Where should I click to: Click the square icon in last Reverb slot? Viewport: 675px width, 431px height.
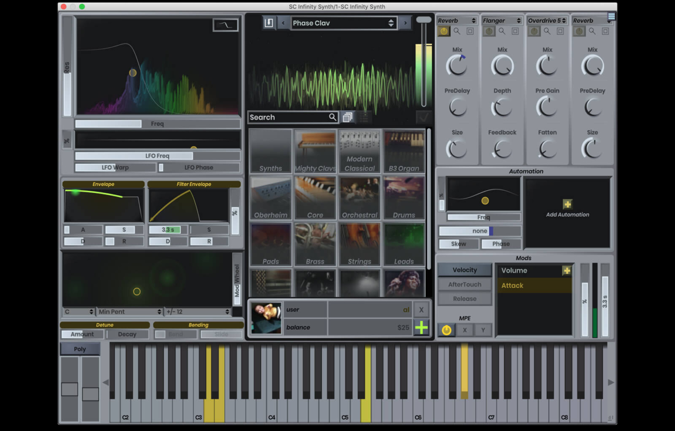pos(605,31)
